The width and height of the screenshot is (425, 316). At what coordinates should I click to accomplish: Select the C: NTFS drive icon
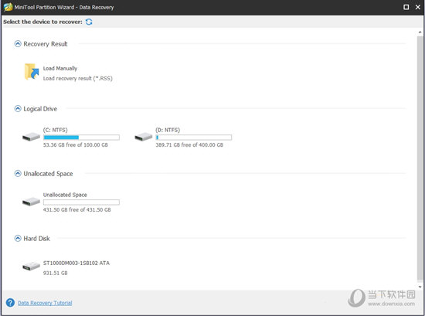click(31, 137)
